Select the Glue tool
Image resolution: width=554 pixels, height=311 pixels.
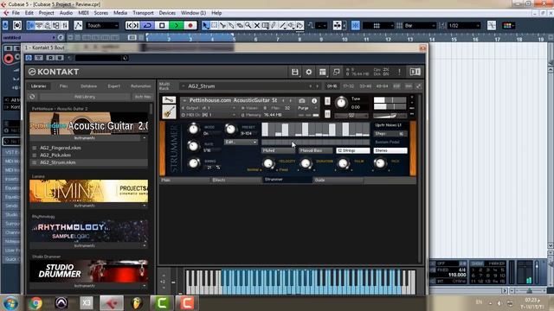tap(231, 25)
